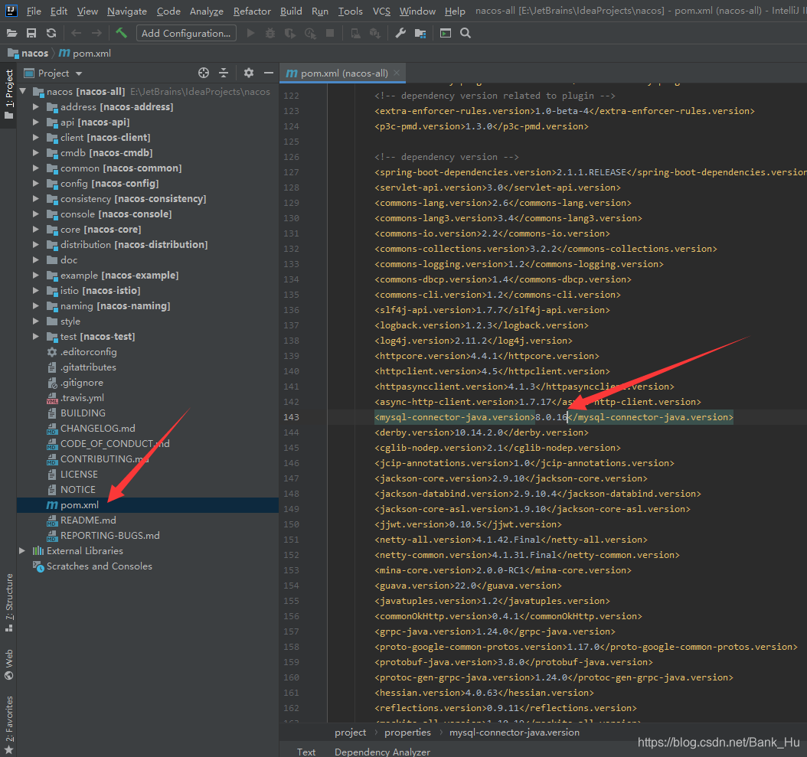
Task: Open the Web side tool window
Action: [x=8, y=664]
